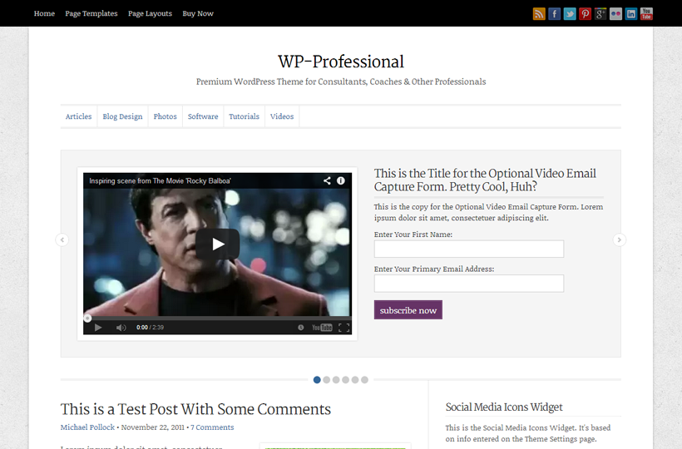Open the Facebook social icon
682x449 pixels.
[x=554, y=14]
